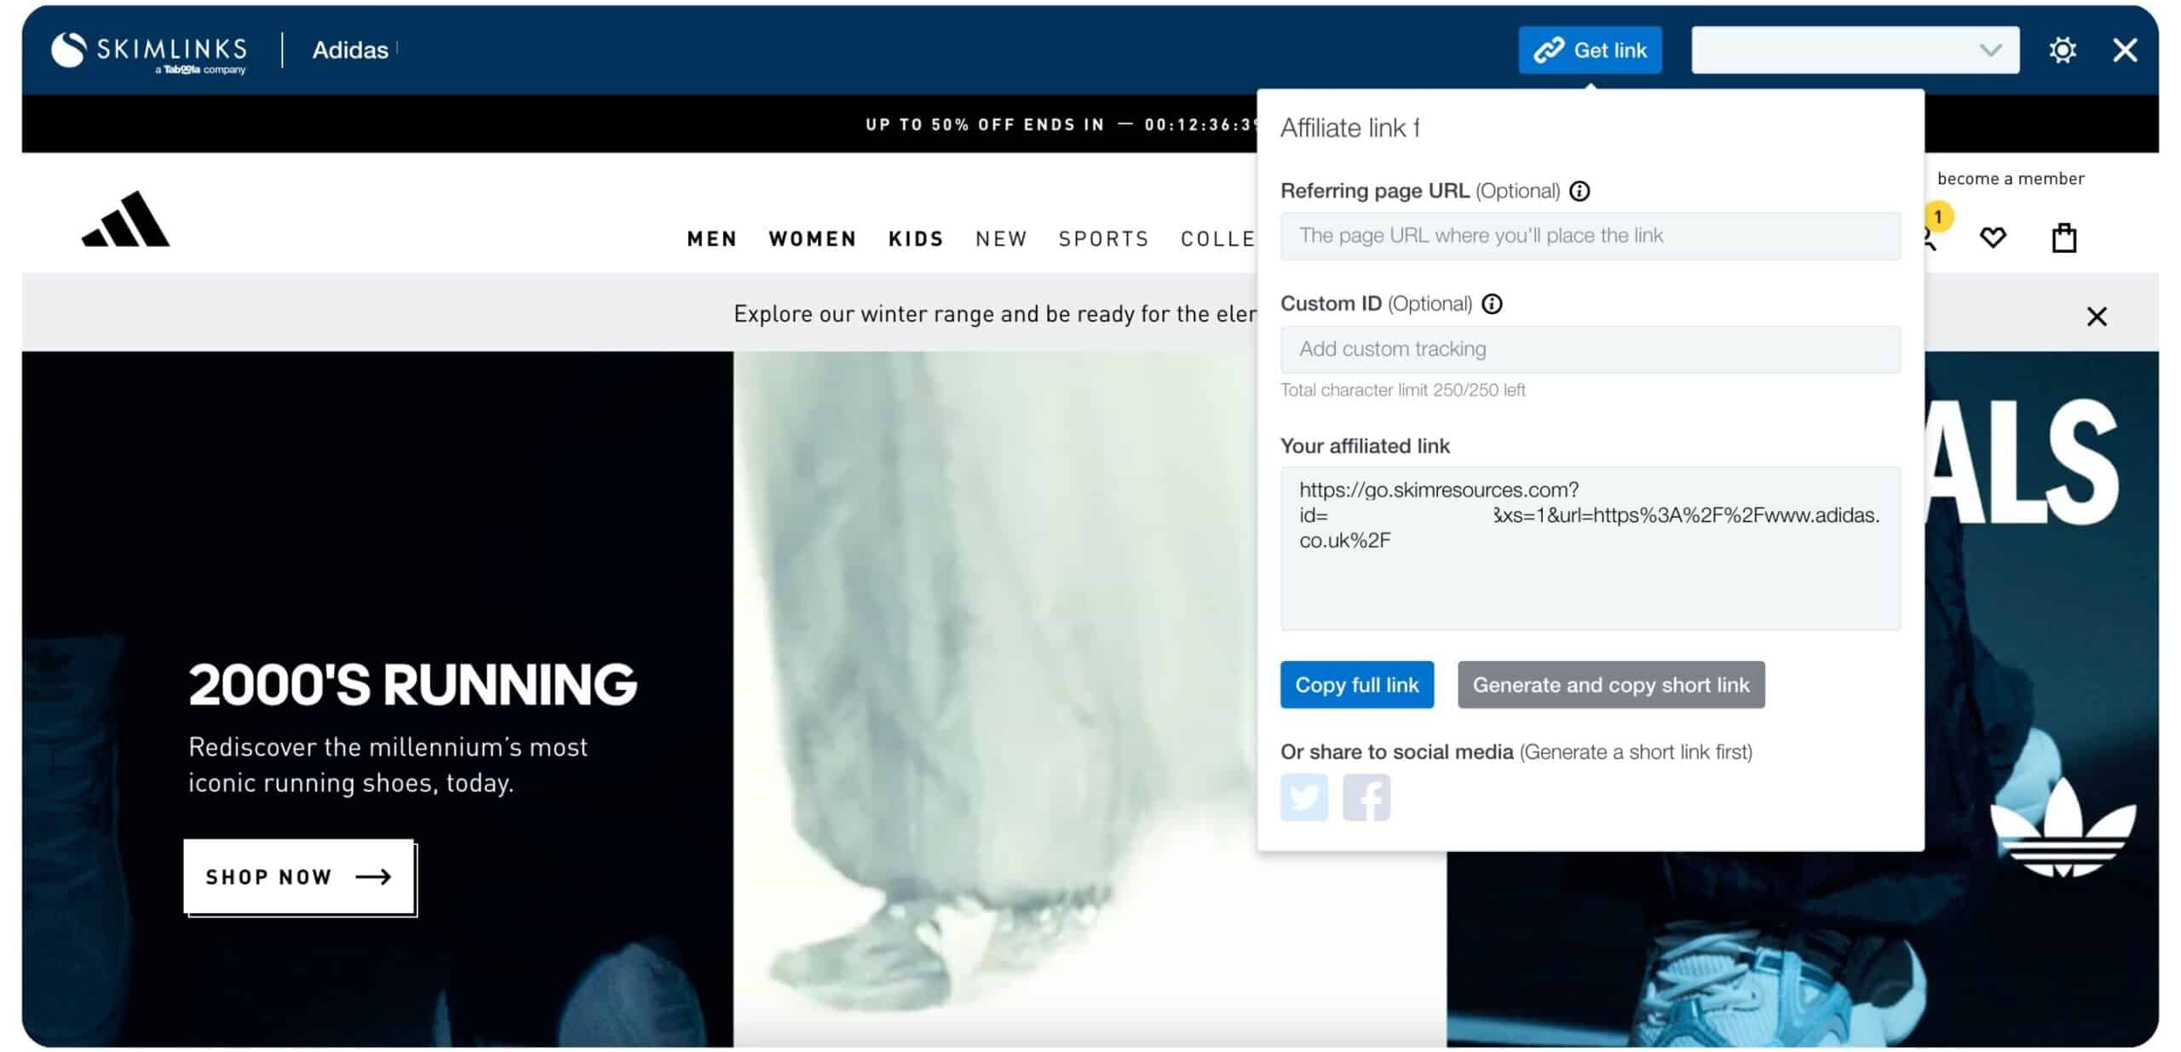Screen dimensions: 2181x1052
Task: Click the Add custom tracking field
Action: [1590, 349]
